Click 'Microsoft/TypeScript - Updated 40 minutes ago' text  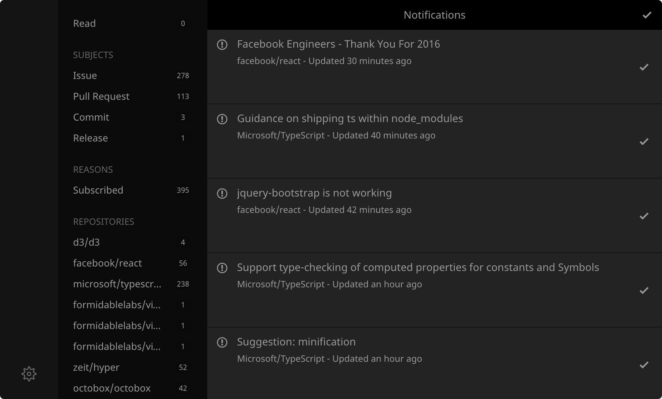pos(336,135)
